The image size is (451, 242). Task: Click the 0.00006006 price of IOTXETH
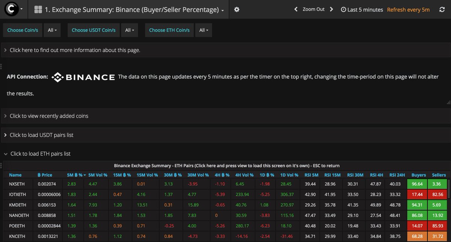50,194
